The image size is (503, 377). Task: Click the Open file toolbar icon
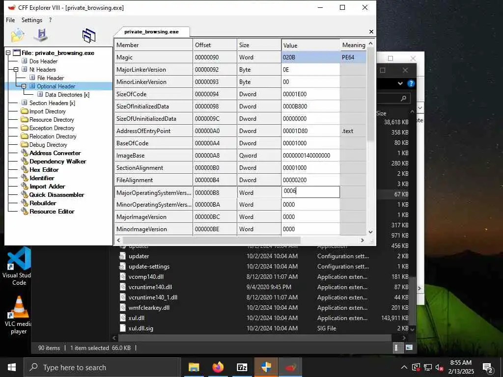click(x=18, y=35)
